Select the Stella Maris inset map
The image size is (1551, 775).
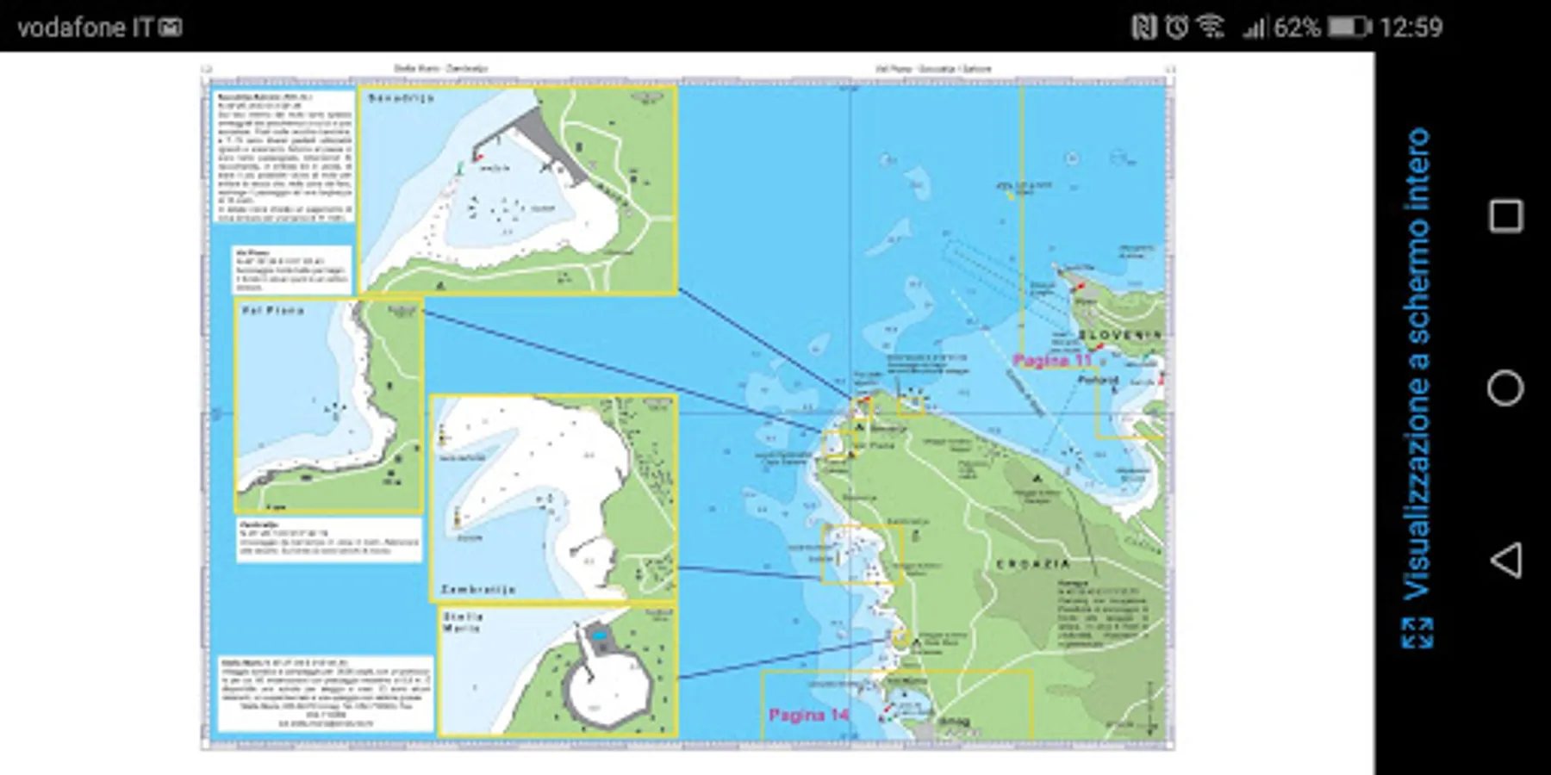[x=557, y=672]
